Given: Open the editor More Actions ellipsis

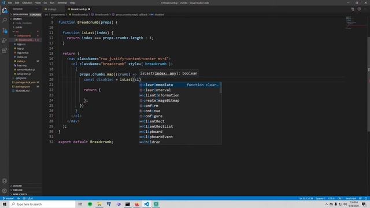Looking at the screenshot, I should pos(365,9).
